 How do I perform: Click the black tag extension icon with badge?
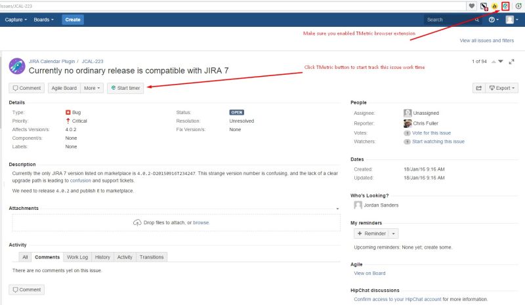(x=484, y=6)
